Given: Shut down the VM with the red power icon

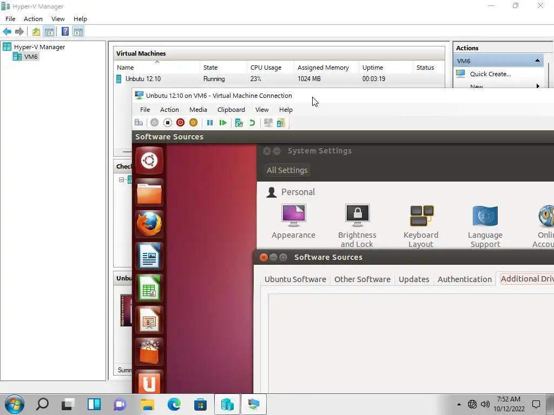Looking at the screenshot, I should (x=181, y=123).
